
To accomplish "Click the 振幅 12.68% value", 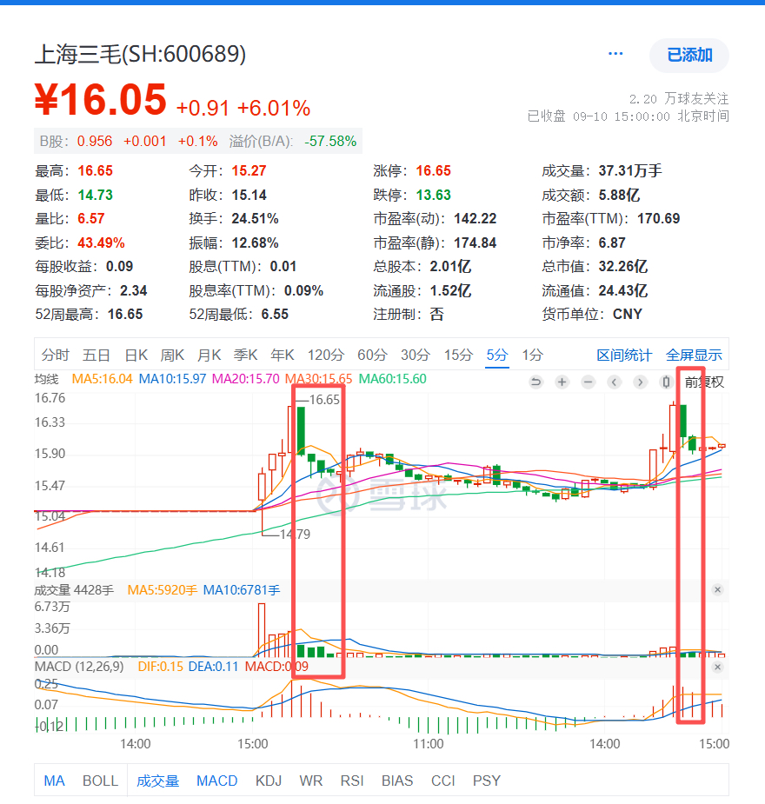I will tap(256, 243).
